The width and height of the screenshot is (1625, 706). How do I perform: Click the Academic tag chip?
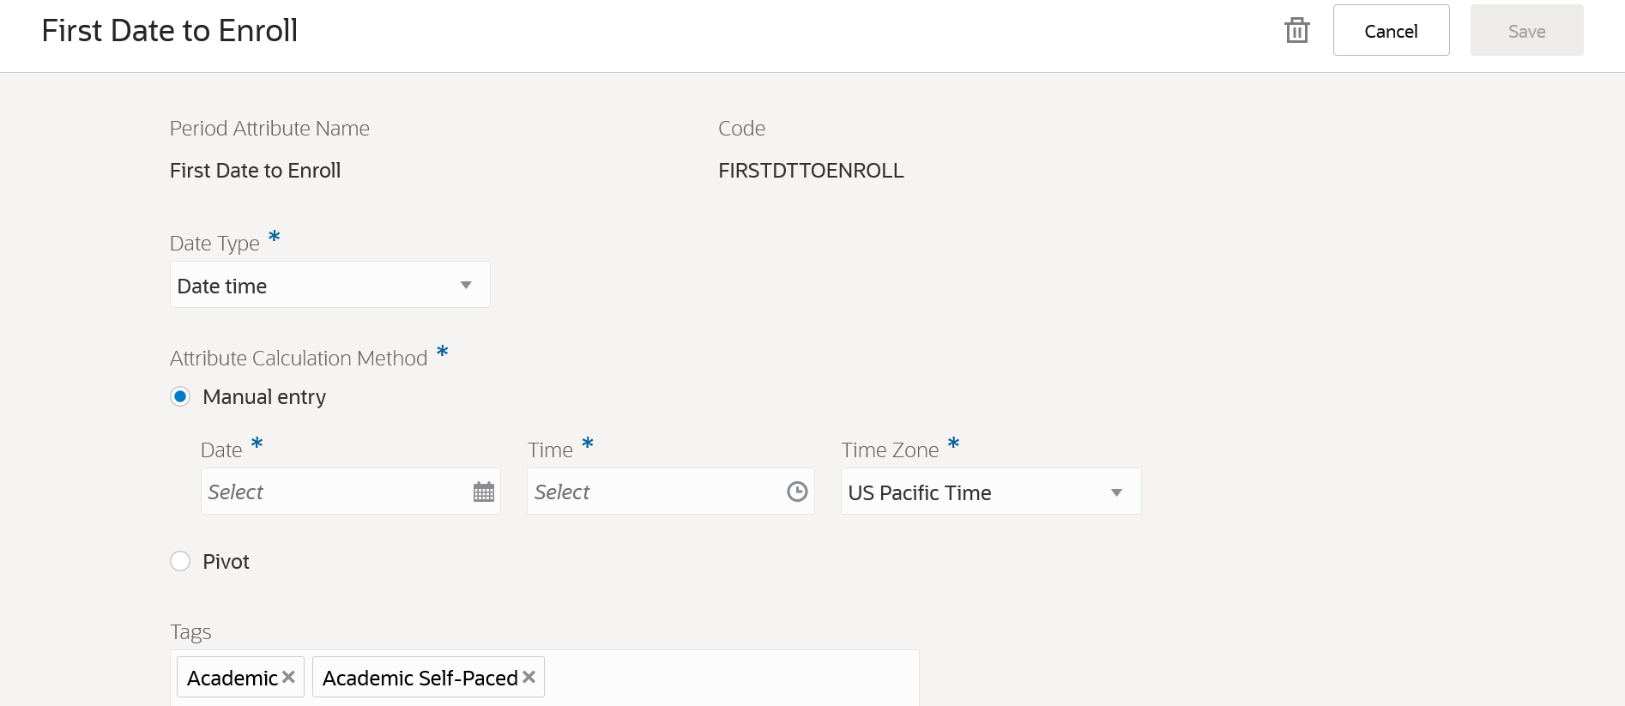[232, 678]
